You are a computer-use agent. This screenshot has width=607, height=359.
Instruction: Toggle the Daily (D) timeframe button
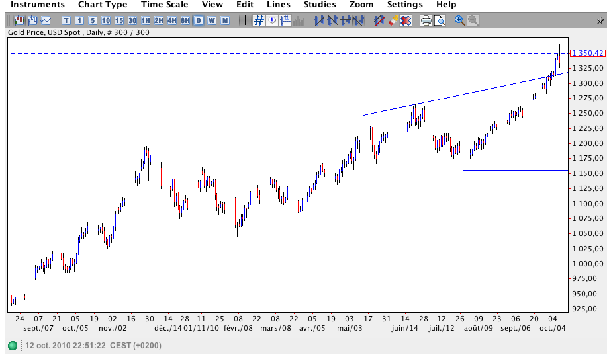click(x=199, y=20)
